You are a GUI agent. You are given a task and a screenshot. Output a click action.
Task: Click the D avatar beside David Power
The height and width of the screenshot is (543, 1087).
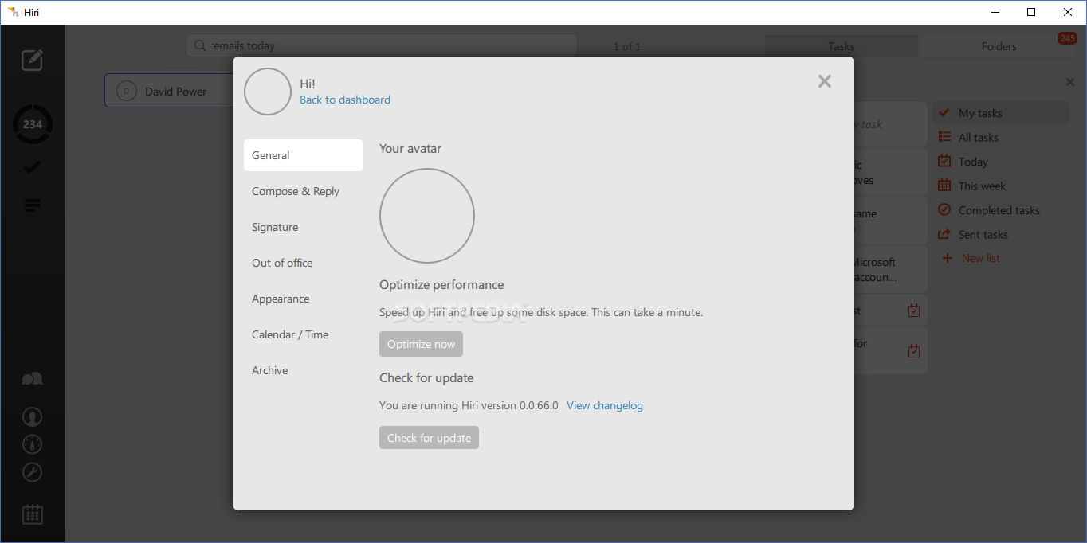pos(127,92)
